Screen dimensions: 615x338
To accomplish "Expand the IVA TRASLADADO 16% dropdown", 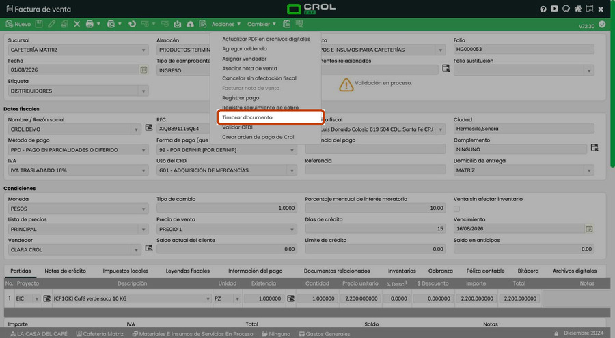I will (x=143, y=170).
